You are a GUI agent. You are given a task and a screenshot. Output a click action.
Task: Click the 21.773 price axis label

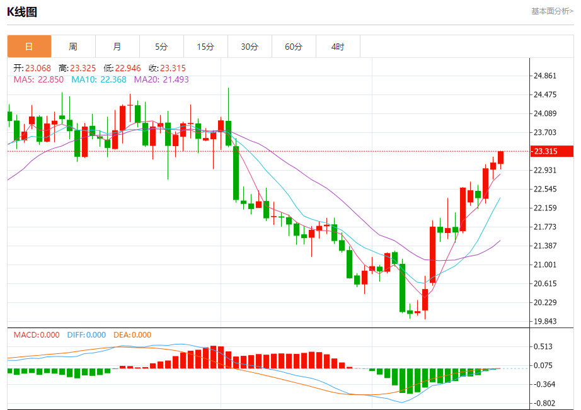[544, 227]
